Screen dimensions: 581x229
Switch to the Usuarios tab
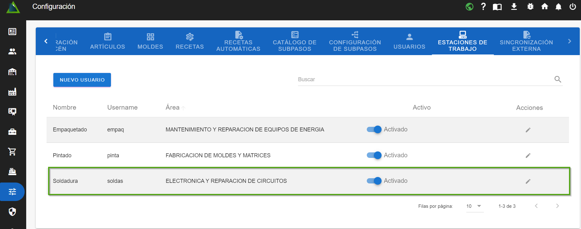pyautogui.click(x=409, y=42)
